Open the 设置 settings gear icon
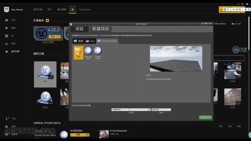251x141 pixels. [x=6, y=127]
